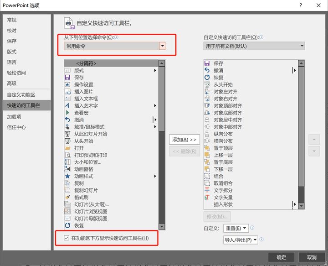Select the 恢复 redo icon in left list
328x266 pixels.
67,225
